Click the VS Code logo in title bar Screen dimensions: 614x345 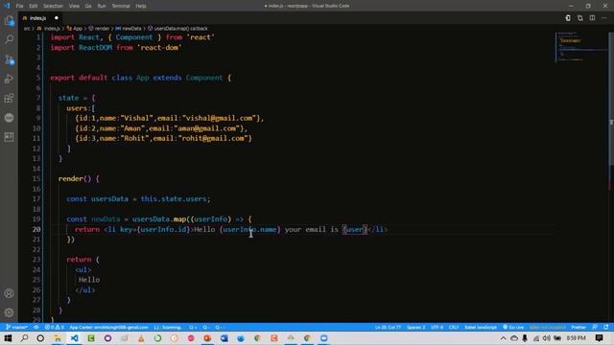point(7,6)
